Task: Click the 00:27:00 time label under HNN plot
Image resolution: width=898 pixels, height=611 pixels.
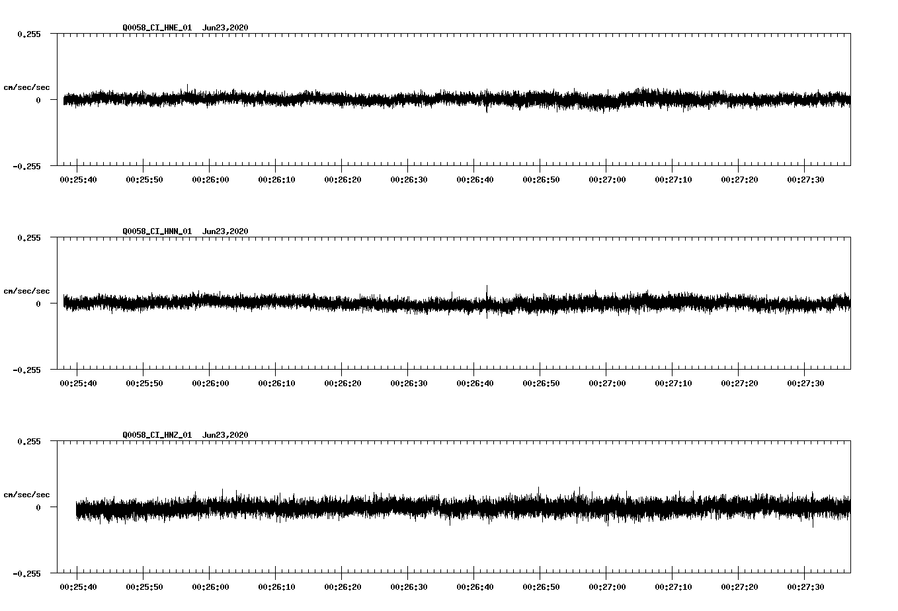Action: pyautogui.click(x=607, y=383)
